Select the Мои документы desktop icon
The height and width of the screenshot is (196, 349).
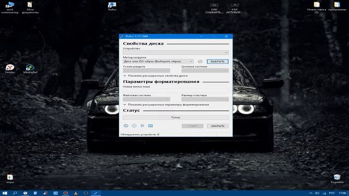(30, 8)
